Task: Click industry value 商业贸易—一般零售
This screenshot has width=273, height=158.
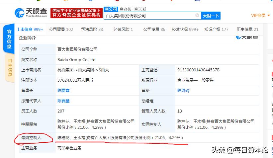Action: (x=195, y=80)
